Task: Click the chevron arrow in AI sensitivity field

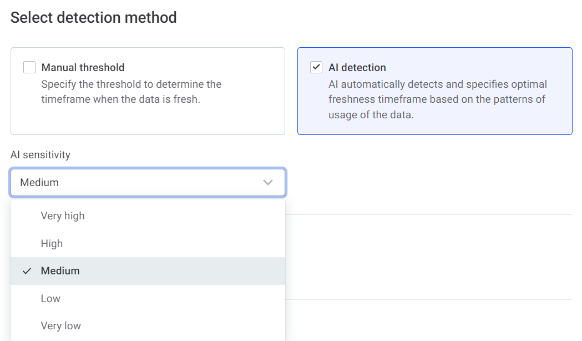Action: tap(268, 183)
